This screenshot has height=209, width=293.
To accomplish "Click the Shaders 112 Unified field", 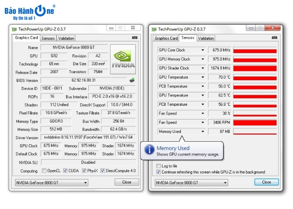I will 59,104.
